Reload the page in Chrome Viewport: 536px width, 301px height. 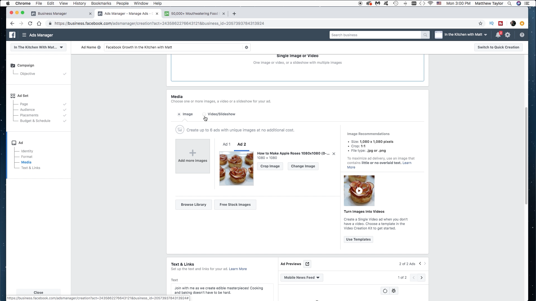pyautogui.click(x=30, y=23)
